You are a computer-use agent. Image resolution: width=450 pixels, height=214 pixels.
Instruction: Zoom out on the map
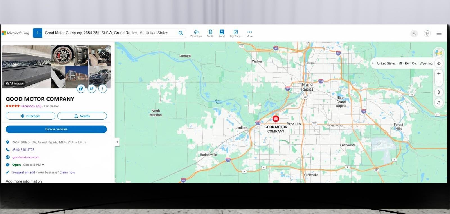[439, 82]
